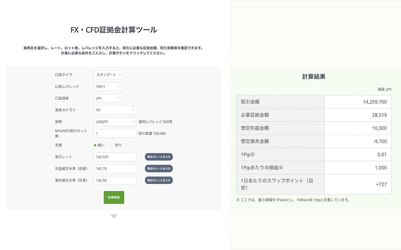Image resolution: width=401 pixels, height=250 pixels.
Task: Open the 銘柄 USDJPY dropdown
Action: (115, 121)
